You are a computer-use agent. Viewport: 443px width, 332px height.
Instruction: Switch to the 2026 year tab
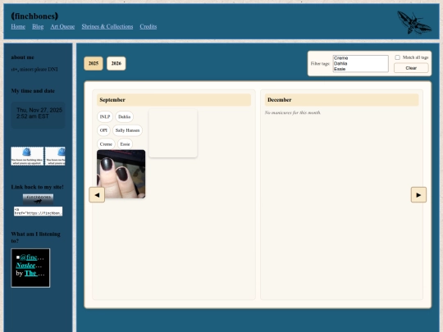click(116, 63)
